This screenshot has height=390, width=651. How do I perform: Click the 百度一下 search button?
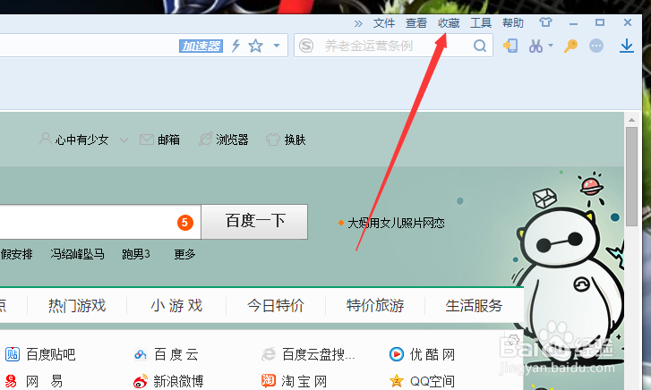pos(254,222)
